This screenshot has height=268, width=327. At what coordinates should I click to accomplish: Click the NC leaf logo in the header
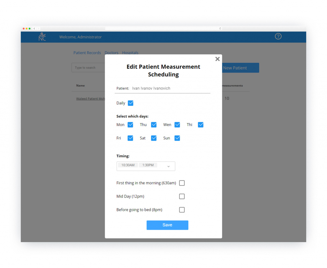pos(42,37)
